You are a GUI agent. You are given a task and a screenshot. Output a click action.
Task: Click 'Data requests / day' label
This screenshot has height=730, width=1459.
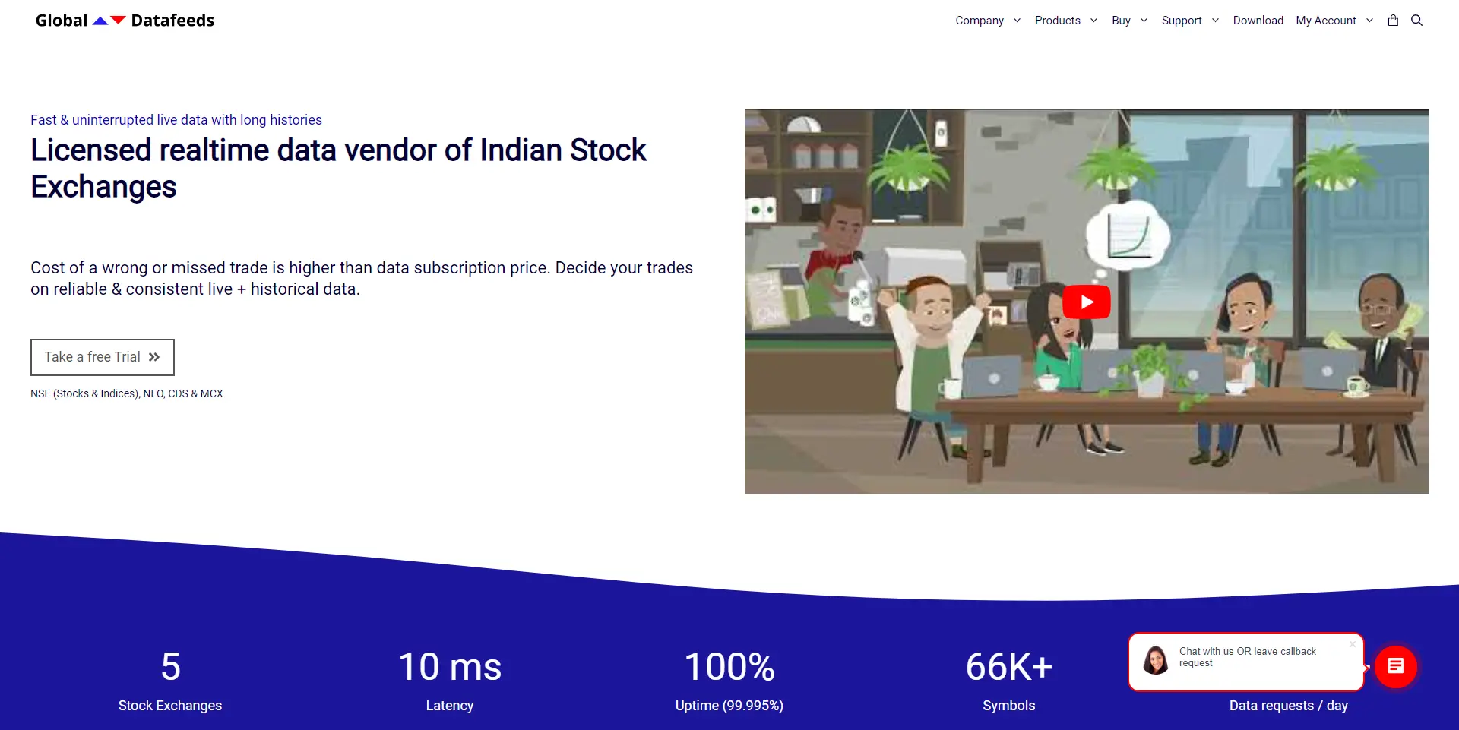1289,706
